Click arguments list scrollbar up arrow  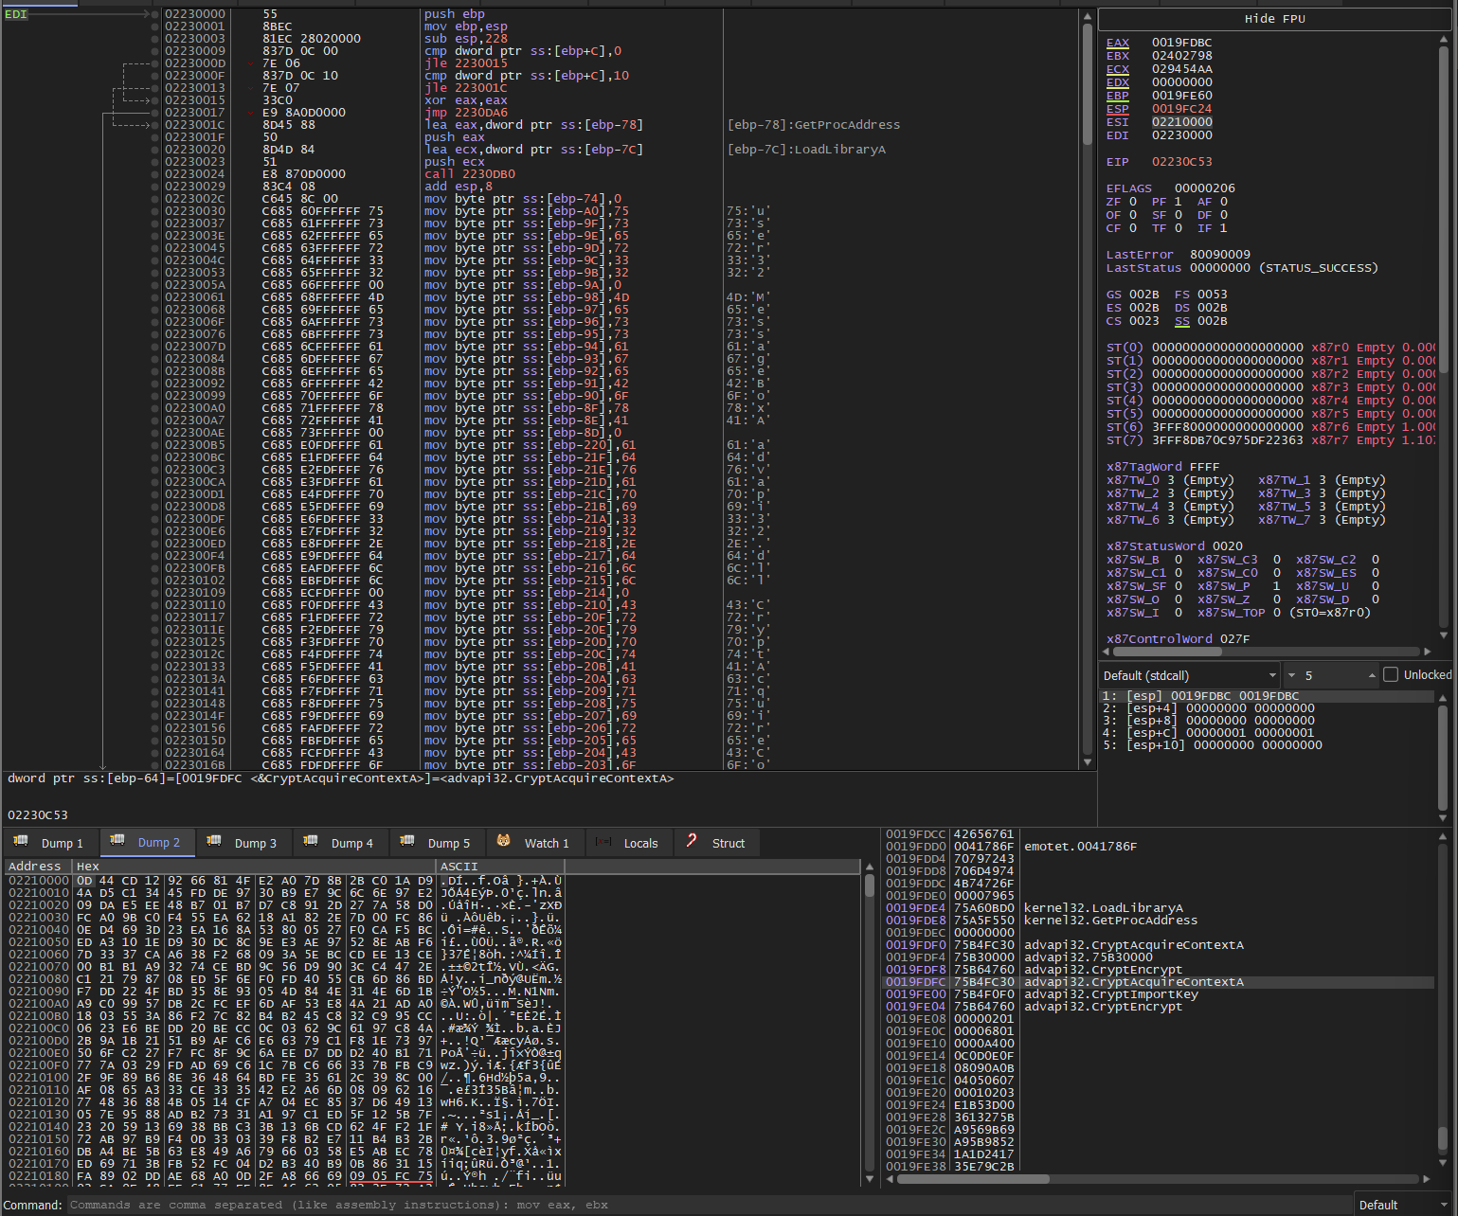(1444, 697)
